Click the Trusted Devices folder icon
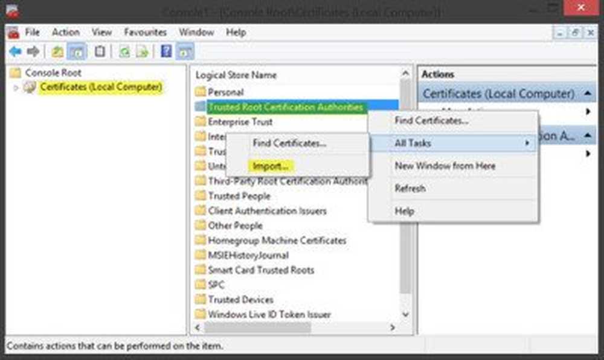 click(x=201, y=299)
